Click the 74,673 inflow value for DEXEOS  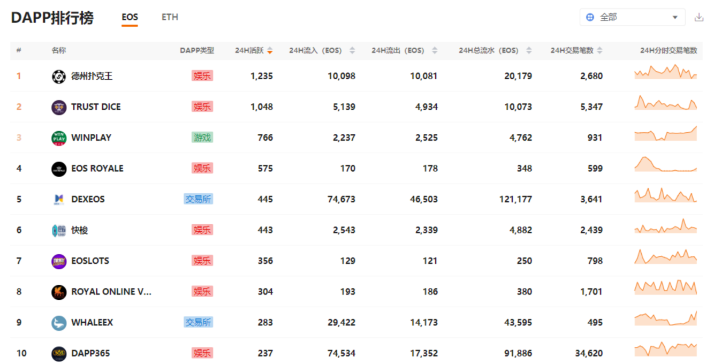[341, 199]
